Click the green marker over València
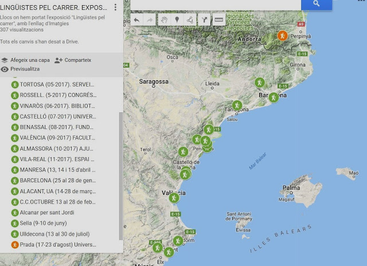 point(174,198)
